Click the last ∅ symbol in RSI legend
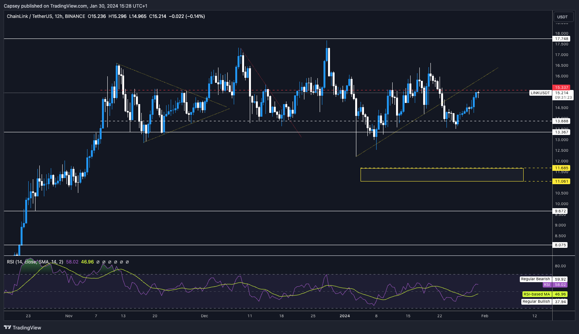The height and width of the screenshot is (334, 579). (127, 262)
